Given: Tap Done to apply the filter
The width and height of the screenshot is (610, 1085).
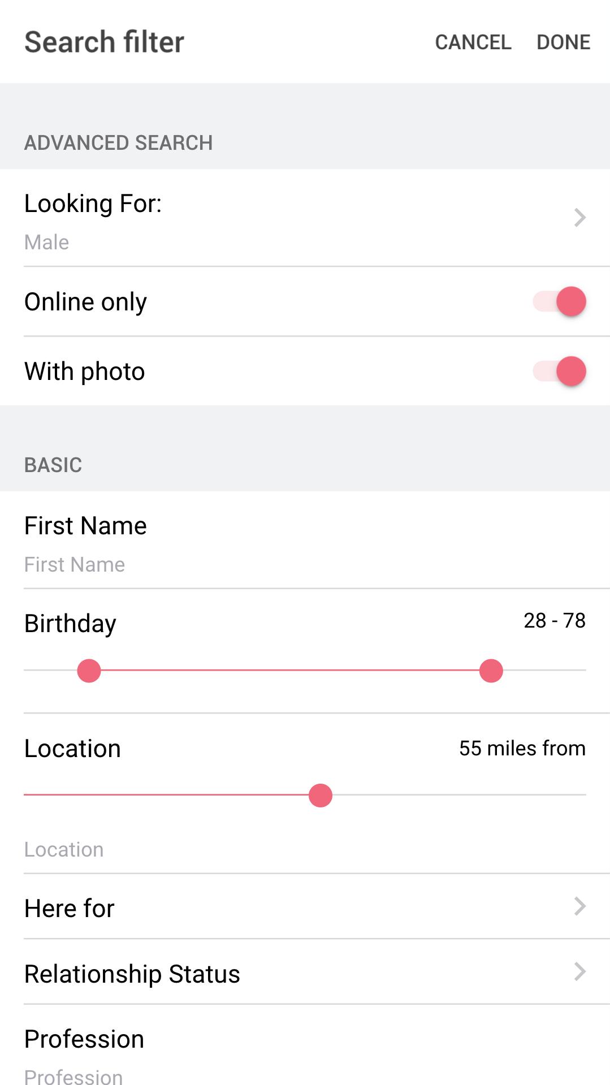Looking at the screenshot, I should click(x=563, y=42).
